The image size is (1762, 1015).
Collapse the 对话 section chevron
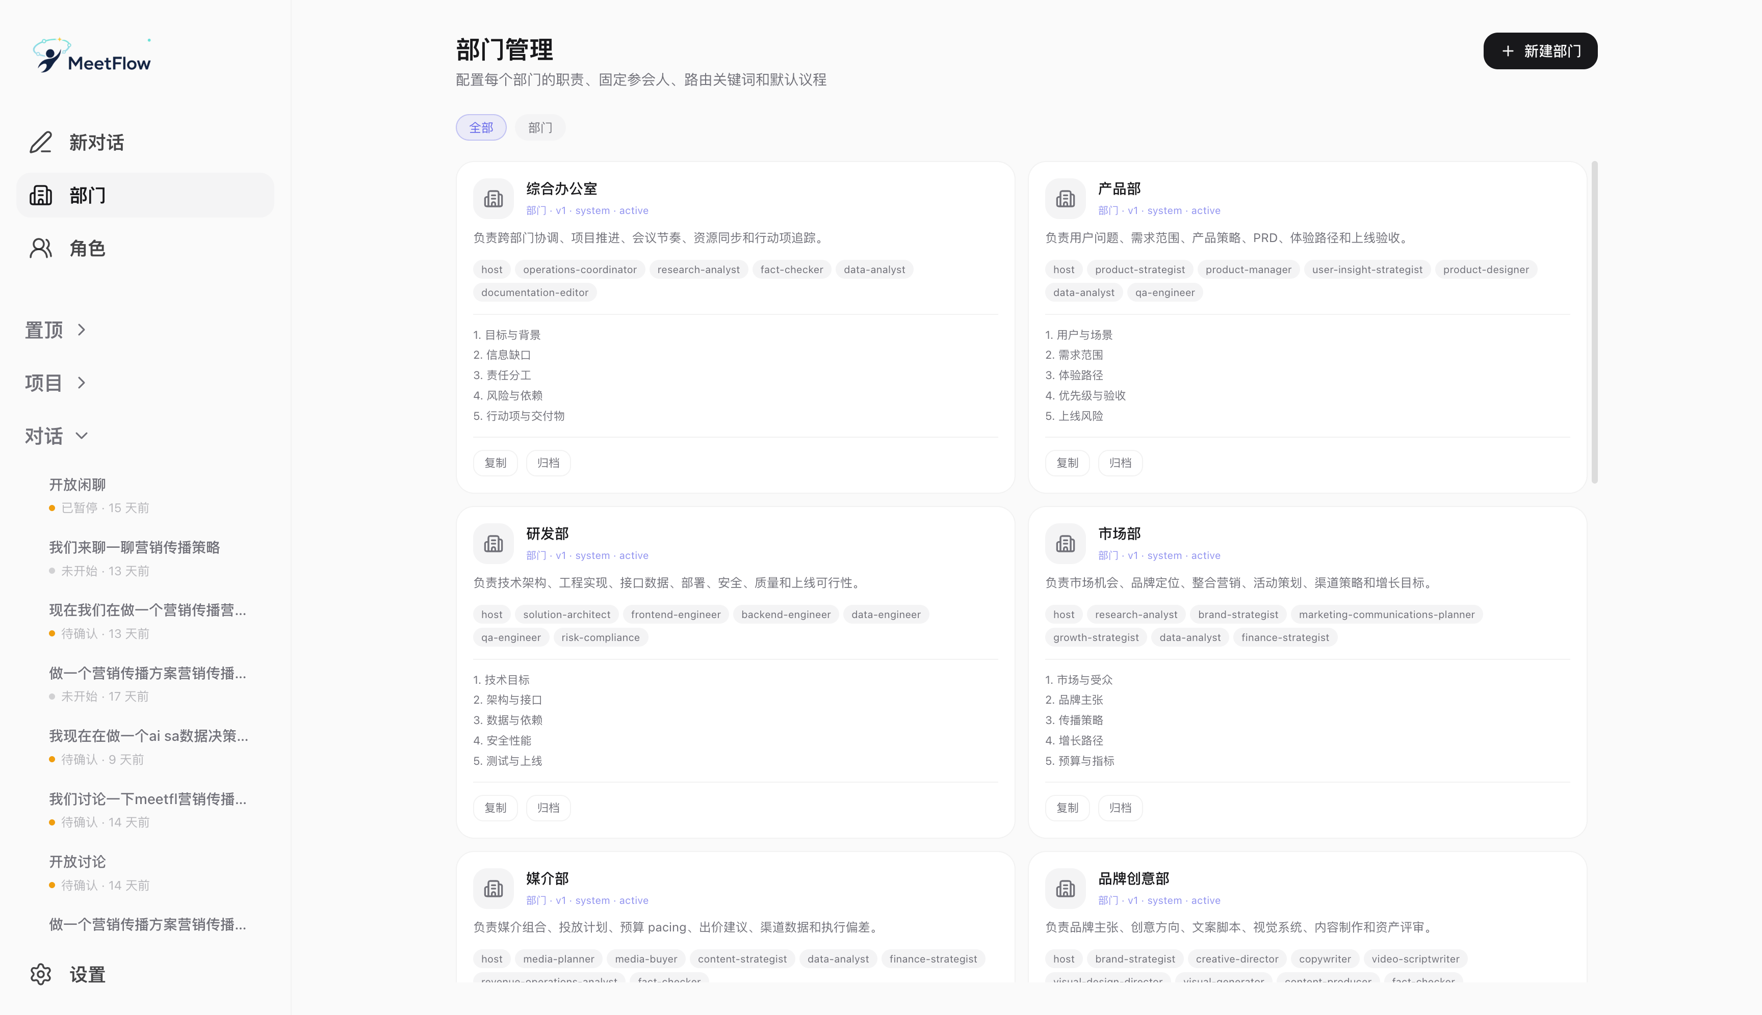click(x=82, y=436)
